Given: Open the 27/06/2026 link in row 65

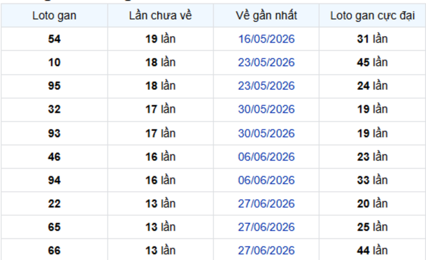Looking at the screenshot, I should pos(266,227).
